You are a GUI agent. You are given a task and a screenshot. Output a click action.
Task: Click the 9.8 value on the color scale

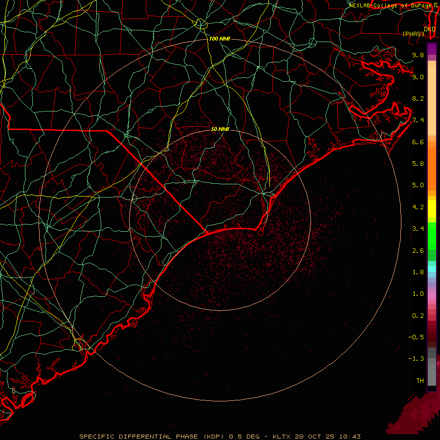418,55
